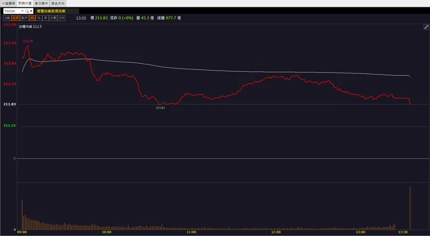Click the 213.78 top axis label

[9, 25]
